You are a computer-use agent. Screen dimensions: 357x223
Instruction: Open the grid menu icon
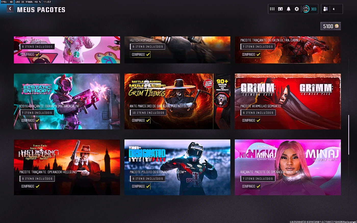click(x=272, y=9)
